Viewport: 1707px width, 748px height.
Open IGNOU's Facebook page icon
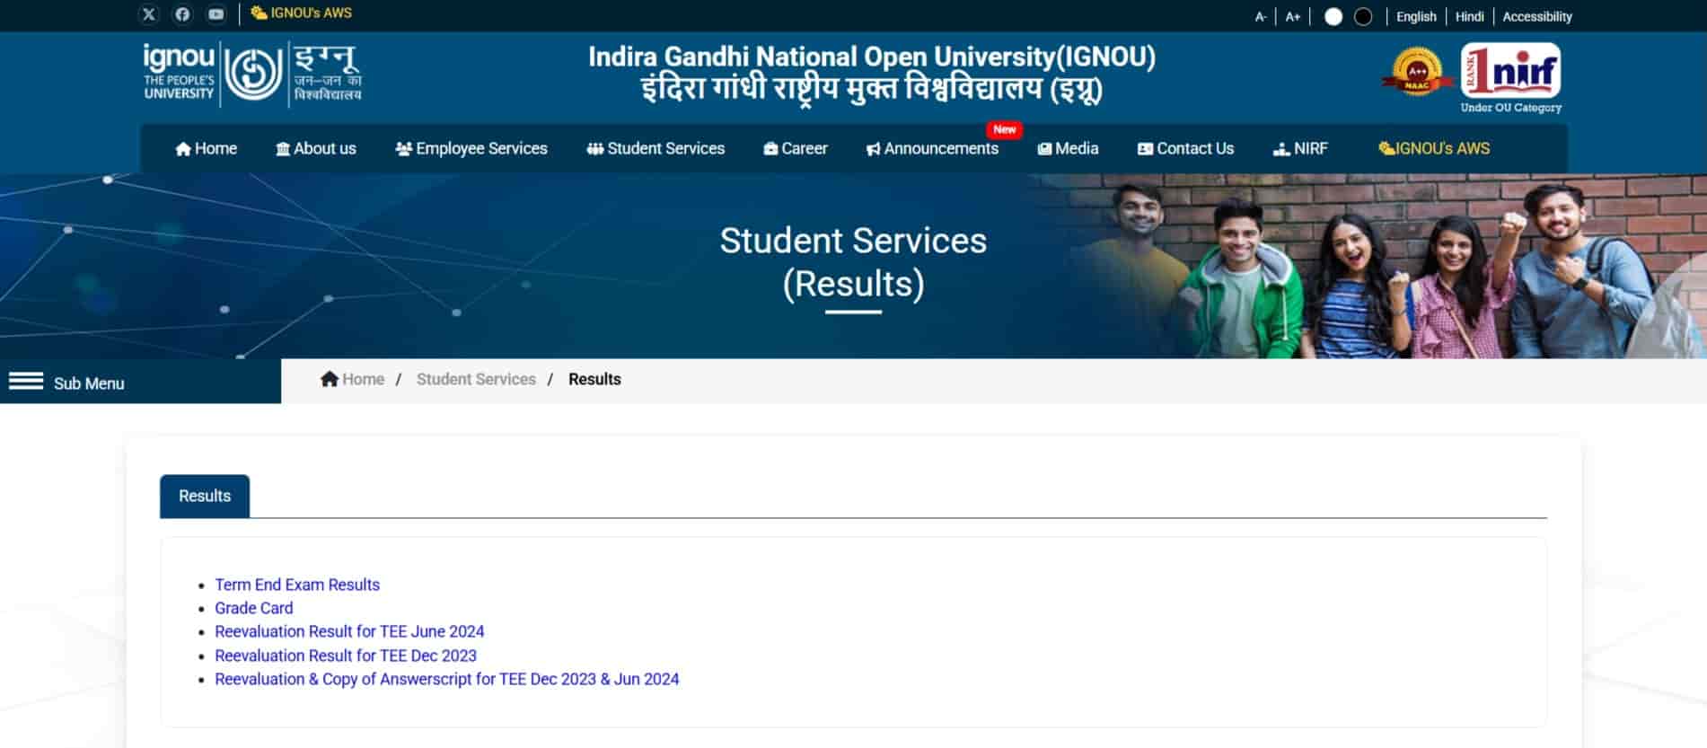pos(182,14)
